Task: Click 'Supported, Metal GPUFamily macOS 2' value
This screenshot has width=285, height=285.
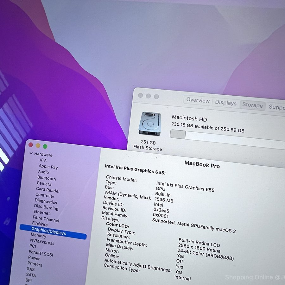Action: coord(194,225)
